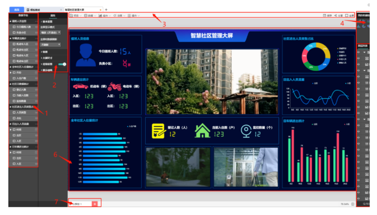Click the blue 首页 home button
The image size is (377, 215).
[x=17, y=9]
